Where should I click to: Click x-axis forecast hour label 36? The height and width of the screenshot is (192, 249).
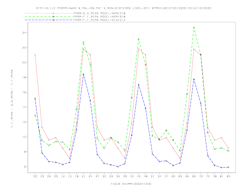(118, 176)
